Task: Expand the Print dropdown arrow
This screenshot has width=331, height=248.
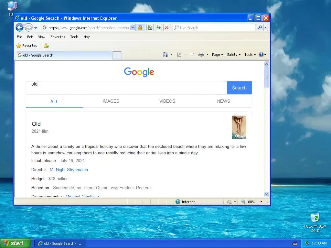Action: 207,55
